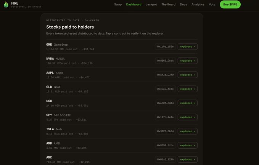The width and height of the screenshot is (259, 165).
Task: Click the Gold asset name
Action: pos(57,87)
